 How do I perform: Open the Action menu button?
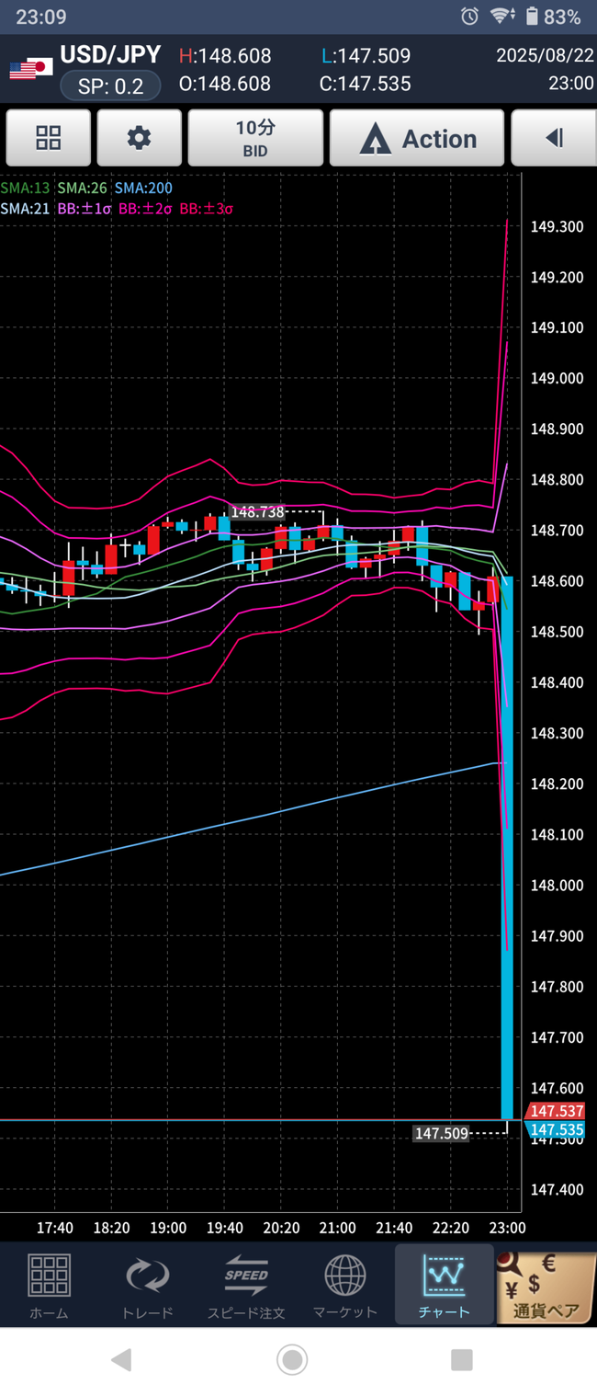click(417, 139)
